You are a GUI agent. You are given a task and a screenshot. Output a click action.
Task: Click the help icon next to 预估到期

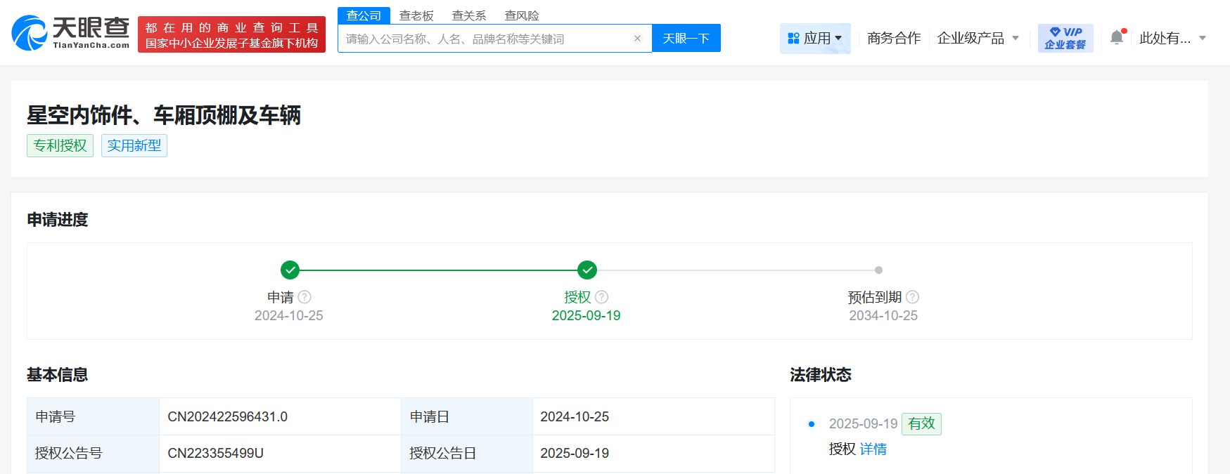tap(912, 297)
